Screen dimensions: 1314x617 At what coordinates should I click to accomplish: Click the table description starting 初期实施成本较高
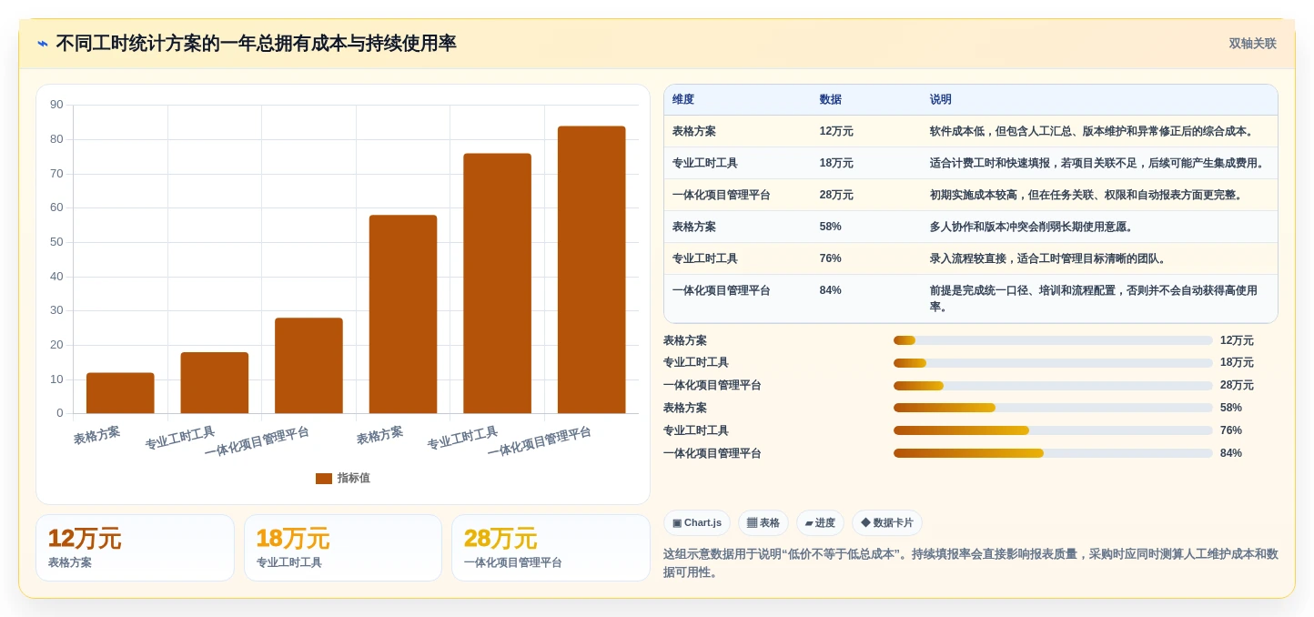pyautogui.click(x=1087, y=196)
